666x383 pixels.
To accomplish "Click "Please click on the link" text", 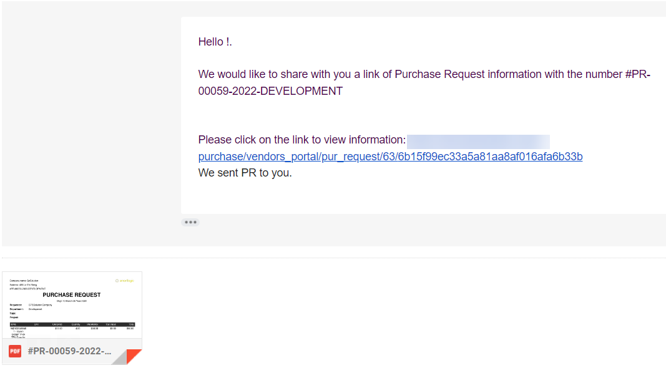I will [301, 140].
